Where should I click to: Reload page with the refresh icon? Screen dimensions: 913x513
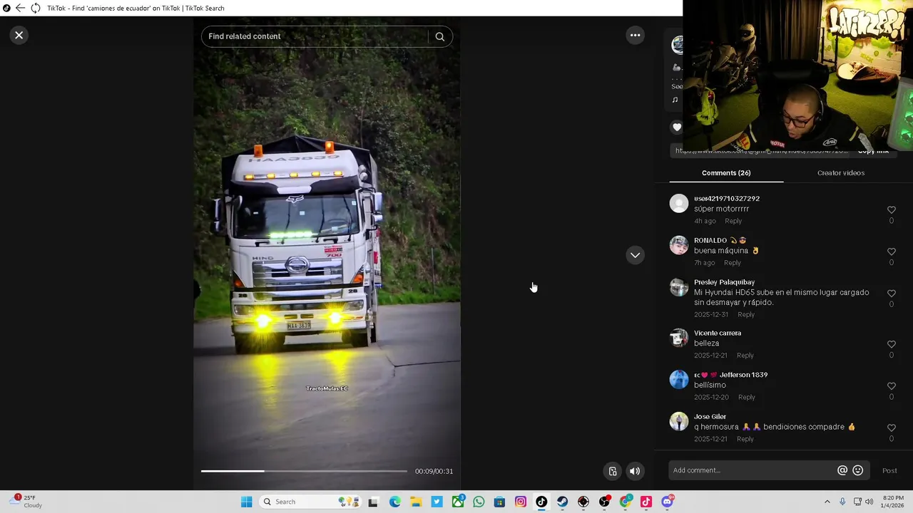(35, 8)
